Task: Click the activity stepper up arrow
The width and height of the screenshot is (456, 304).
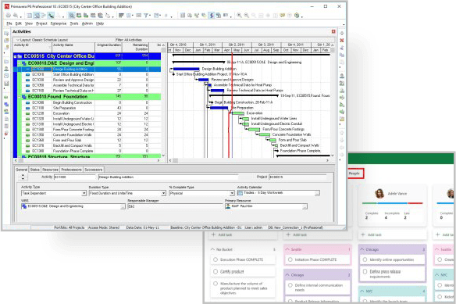Action: [23, 175]
